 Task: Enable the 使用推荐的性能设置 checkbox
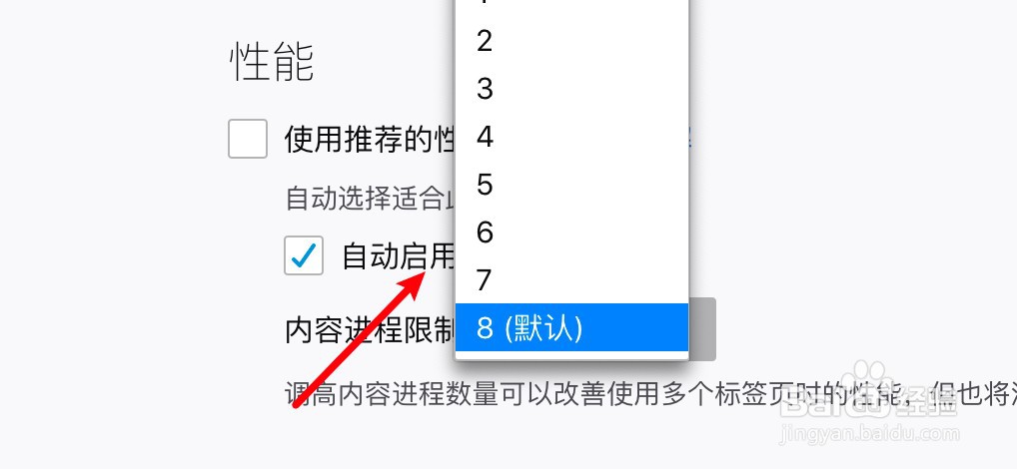pyautogui.click(x=248, y=139)
